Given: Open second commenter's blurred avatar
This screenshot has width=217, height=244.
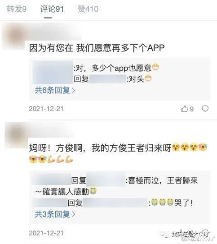Looking at the screenshot, I should pos(15,134).
